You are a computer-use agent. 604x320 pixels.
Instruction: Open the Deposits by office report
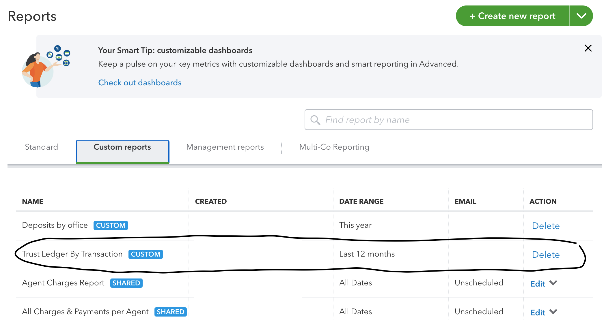pos(55,225)
